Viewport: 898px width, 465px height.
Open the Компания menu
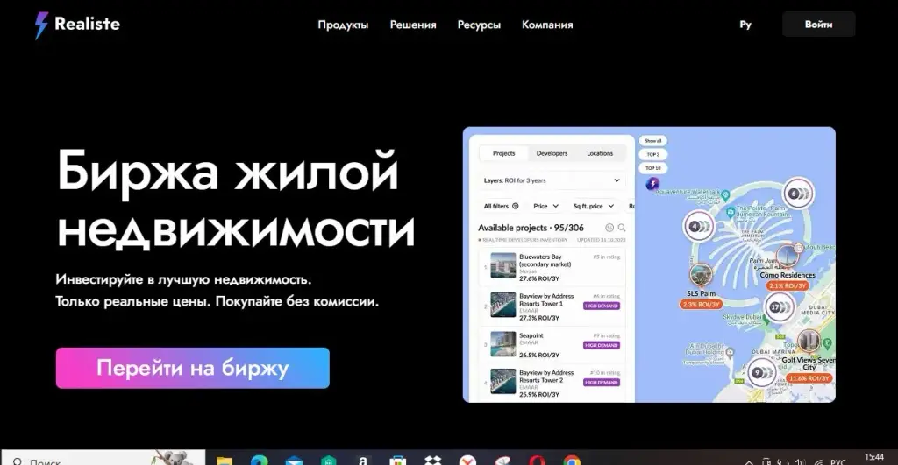point(547,25)
